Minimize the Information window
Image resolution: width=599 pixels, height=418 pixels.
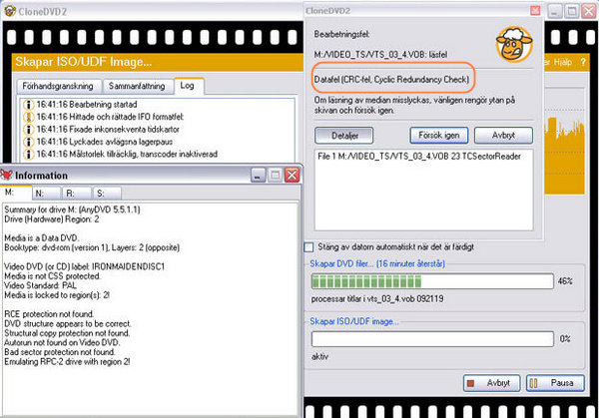(x=259, y=176)
